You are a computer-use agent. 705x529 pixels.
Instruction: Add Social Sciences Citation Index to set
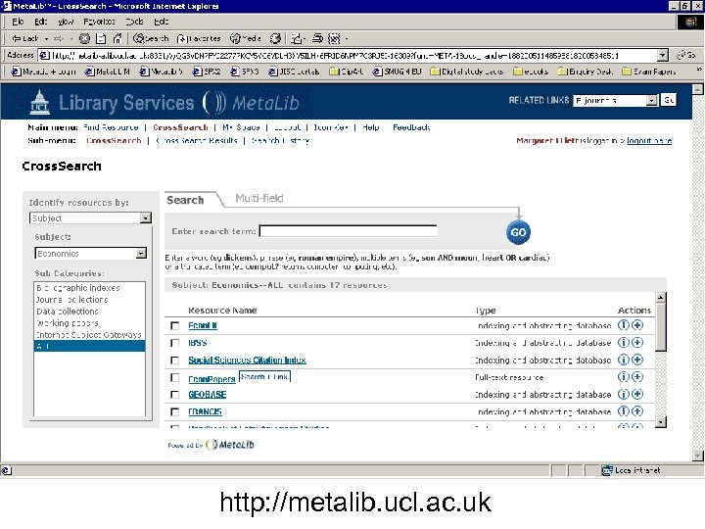(637, 360)
